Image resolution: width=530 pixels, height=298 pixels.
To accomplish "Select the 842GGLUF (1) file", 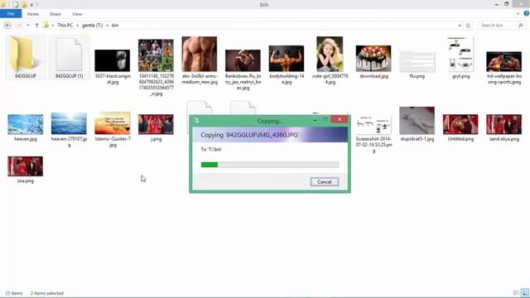I will coord(69,57).
